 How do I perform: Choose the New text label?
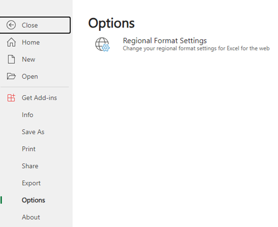(x=29, y=59)
